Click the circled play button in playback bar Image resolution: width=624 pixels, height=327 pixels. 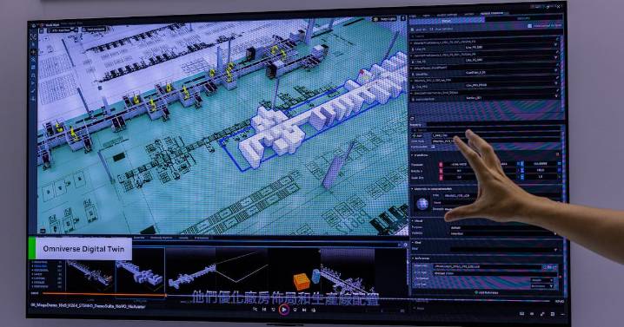coord(283,309)
